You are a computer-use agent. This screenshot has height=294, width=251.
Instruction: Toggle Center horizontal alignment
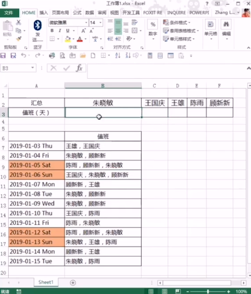click(118, 30)
